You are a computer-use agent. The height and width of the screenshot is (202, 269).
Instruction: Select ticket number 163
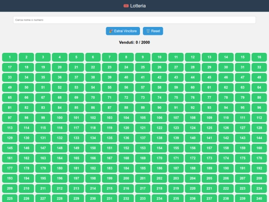pyautogui.click(x=43, y=158)
